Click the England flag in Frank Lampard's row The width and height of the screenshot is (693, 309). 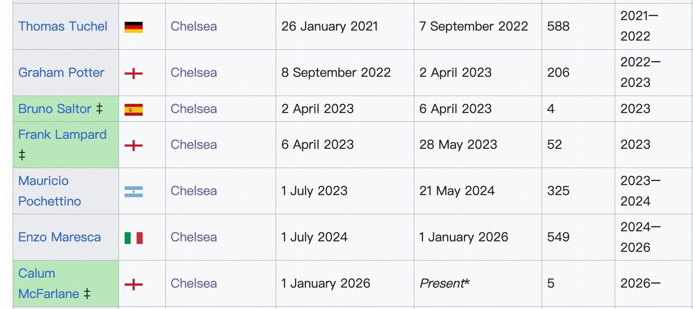pos(133,145)
